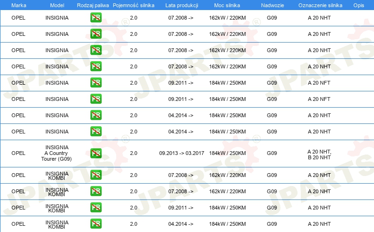Select the G09 cell in INSIGNIA KOMBI 04.2014 row
374x232 pixels.
[272, 224]
